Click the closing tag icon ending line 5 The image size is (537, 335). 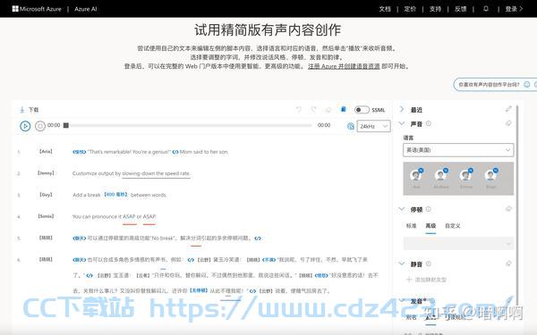coord(258,239)
